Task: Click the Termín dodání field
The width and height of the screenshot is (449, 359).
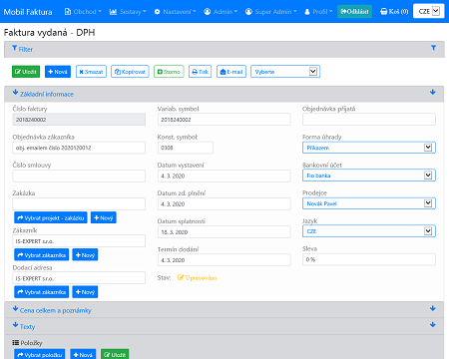Action: [224, 260]
